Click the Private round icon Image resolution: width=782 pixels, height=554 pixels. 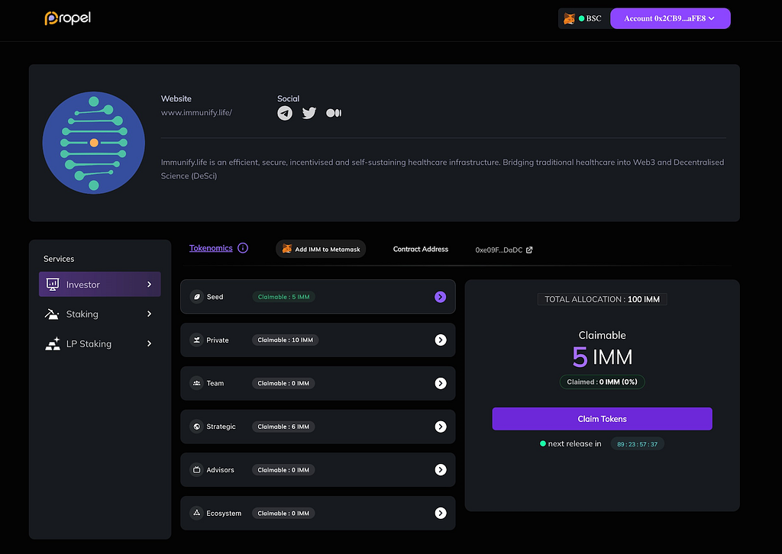pyautogui.click(x=196, y=340)
